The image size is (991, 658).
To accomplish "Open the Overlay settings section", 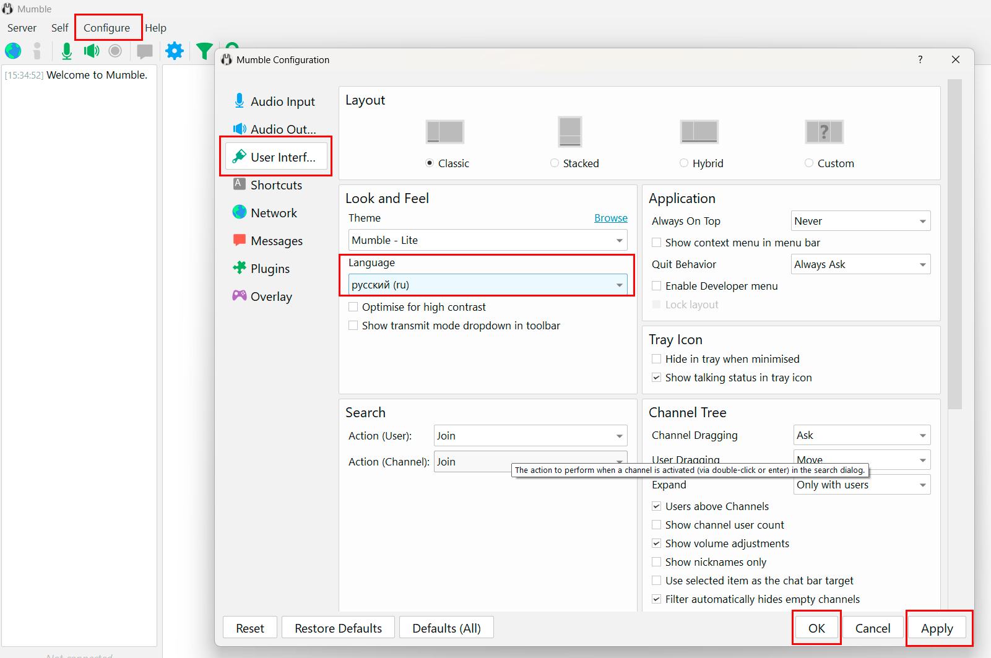I will click(x=271, y=297).
